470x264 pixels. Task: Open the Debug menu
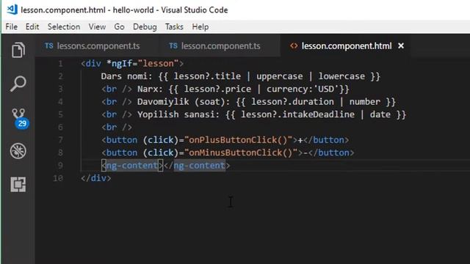pos(145,26)
